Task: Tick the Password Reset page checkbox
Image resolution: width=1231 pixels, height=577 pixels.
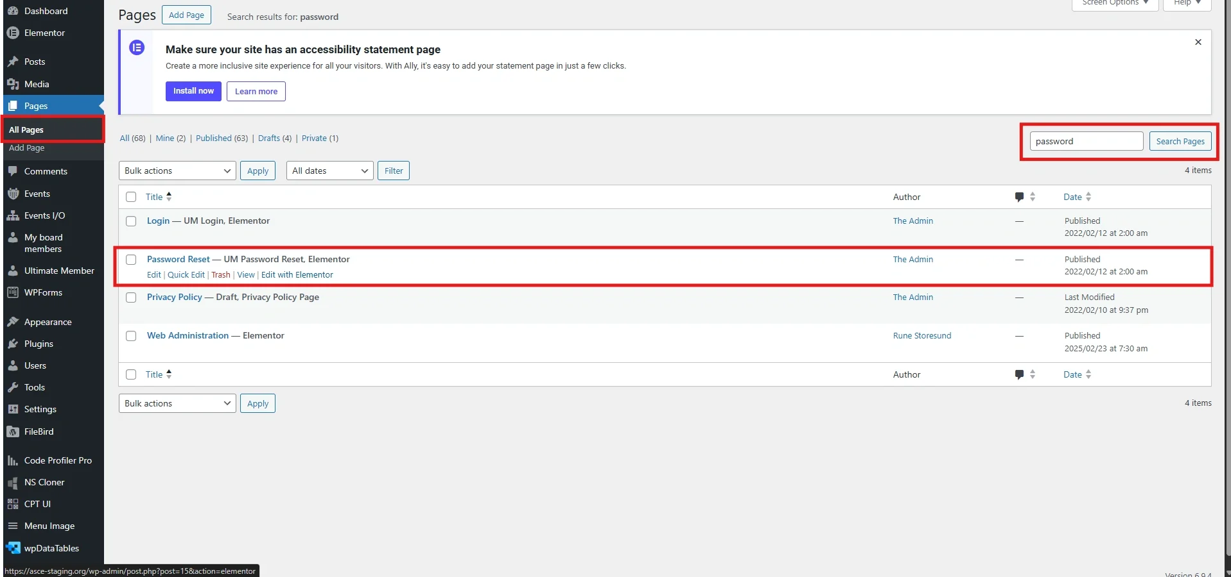Action: (x=131, y=260)
